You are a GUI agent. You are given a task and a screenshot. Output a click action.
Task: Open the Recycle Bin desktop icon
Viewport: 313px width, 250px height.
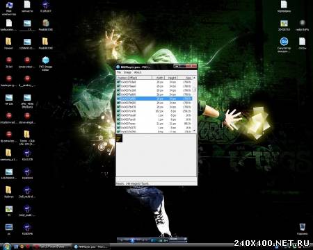303,229
